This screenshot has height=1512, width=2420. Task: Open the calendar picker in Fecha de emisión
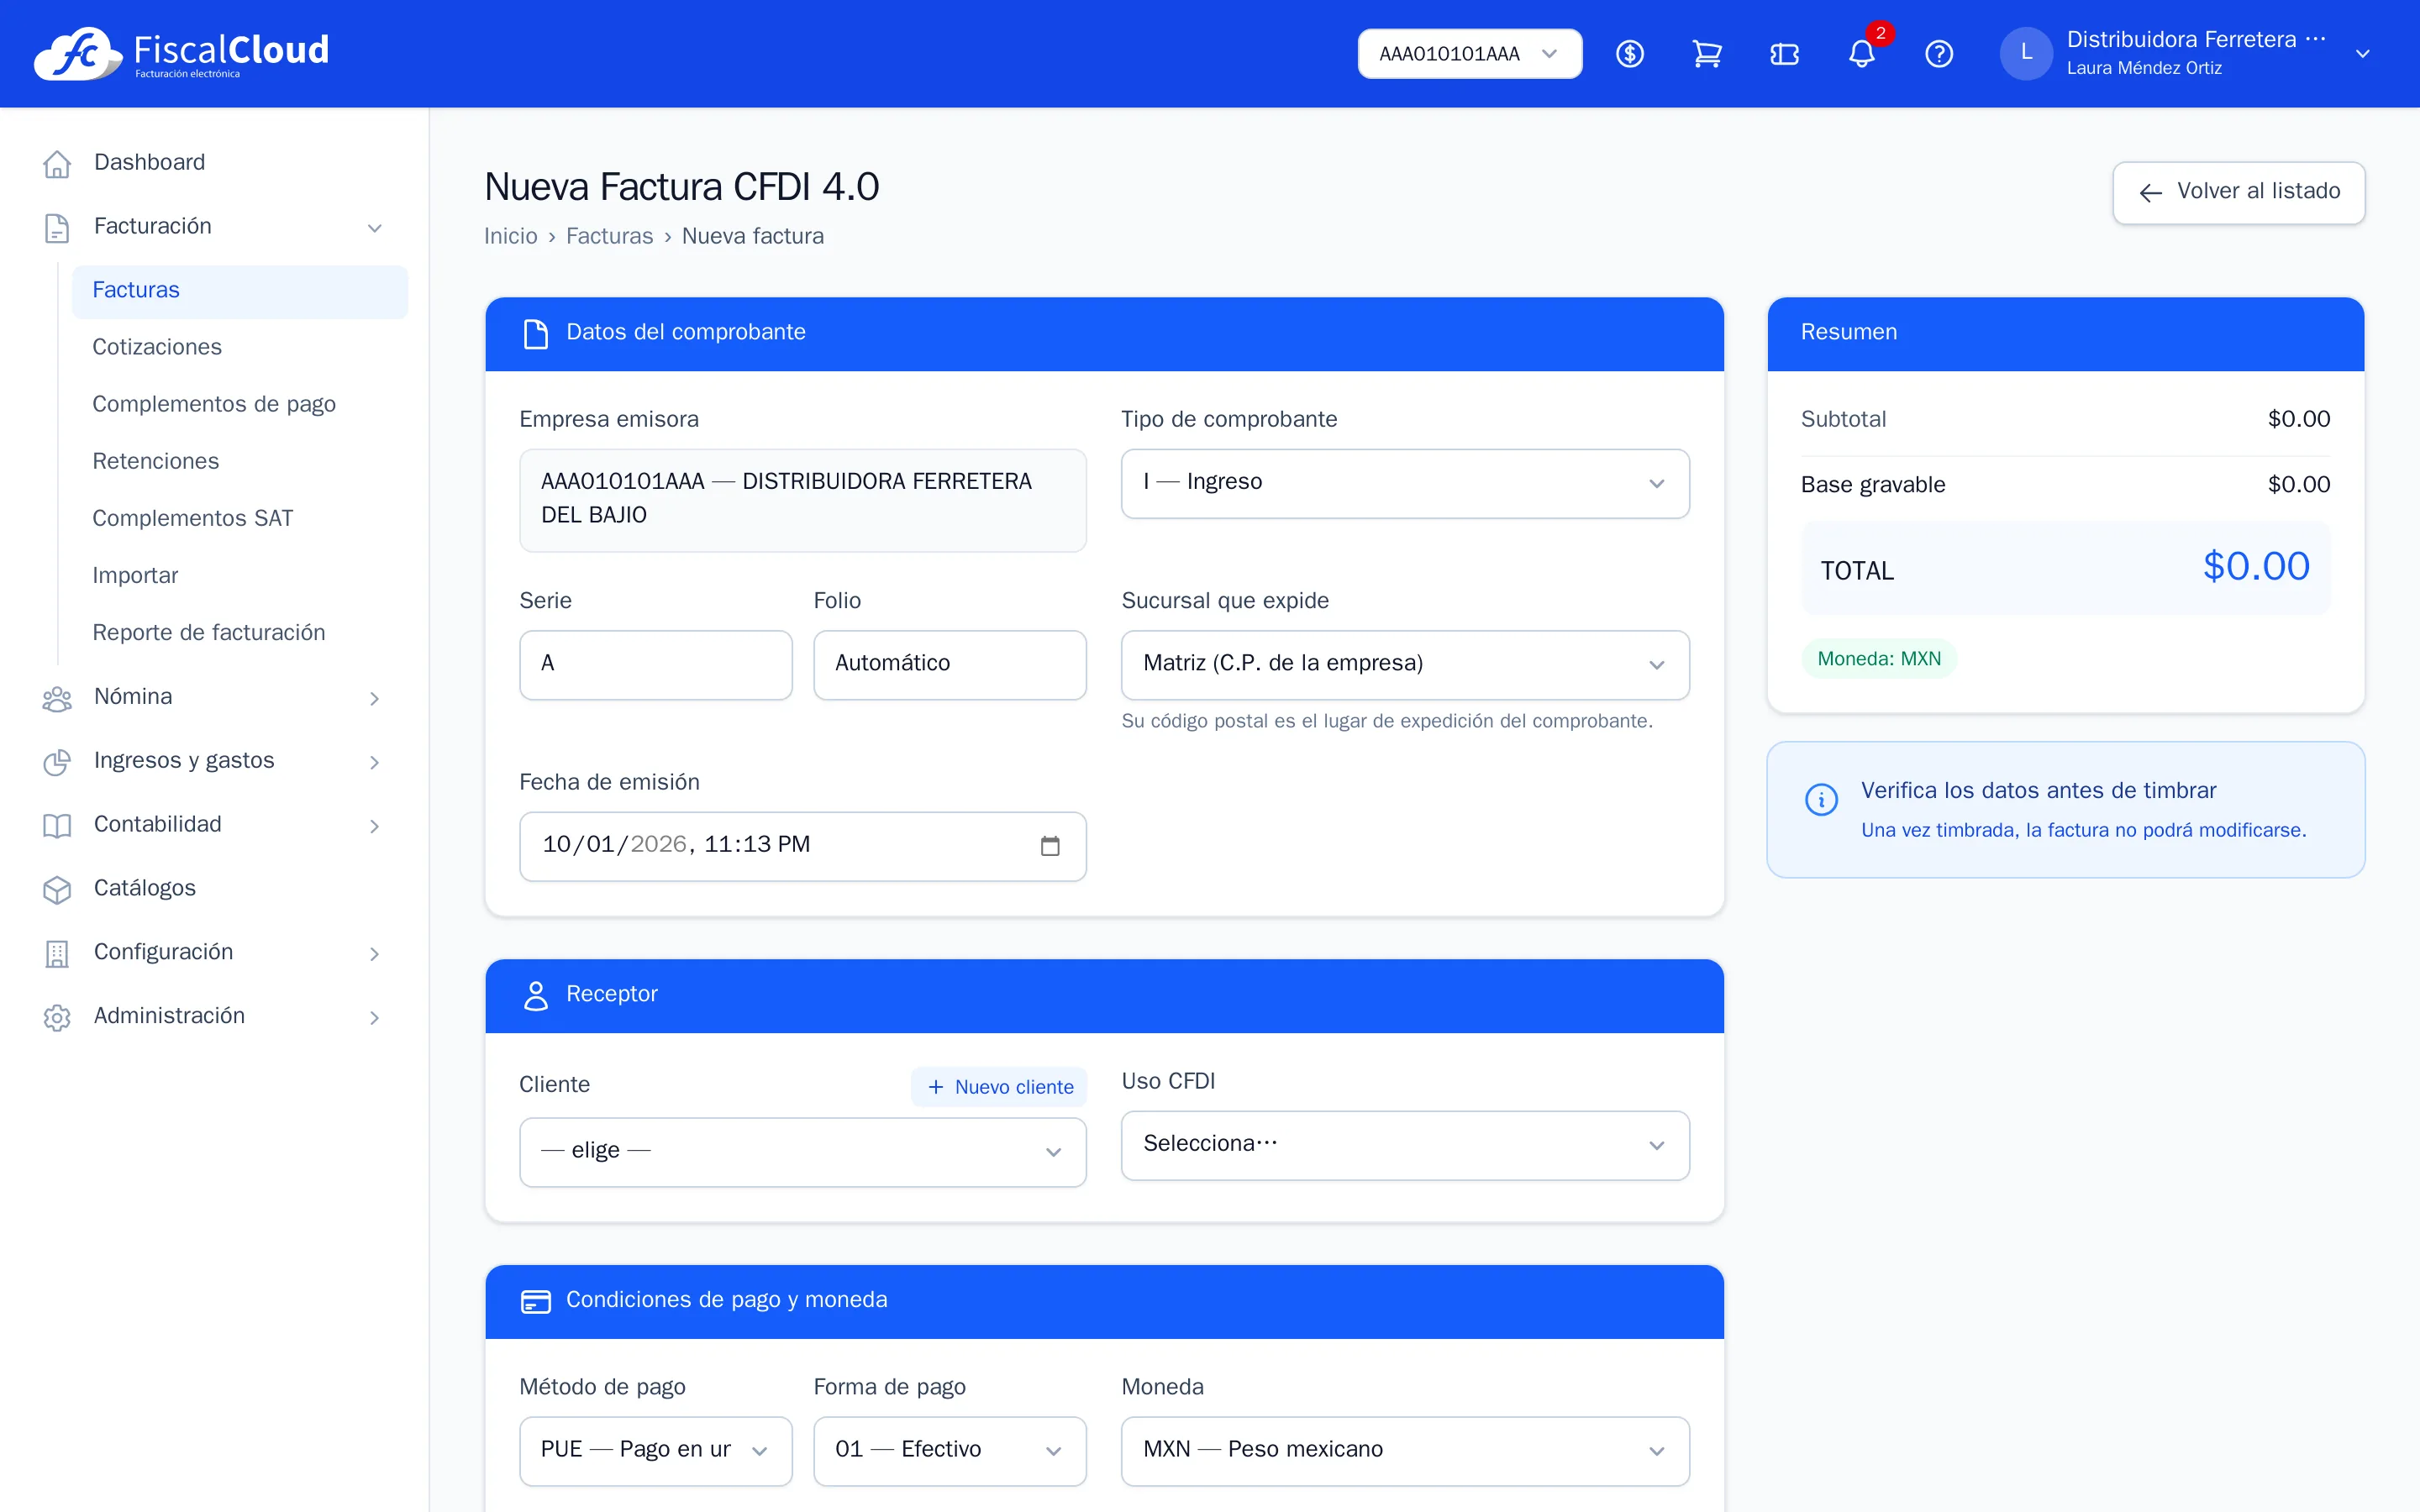[x=1050, y=846]
